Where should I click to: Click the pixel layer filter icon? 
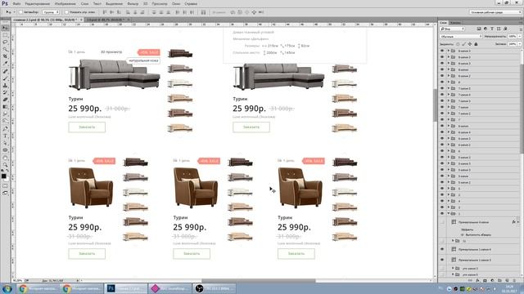pos(479,29)
